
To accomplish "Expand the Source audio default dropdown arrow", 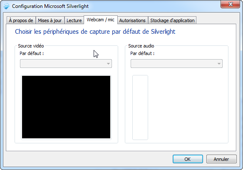I will click(219, 64).
